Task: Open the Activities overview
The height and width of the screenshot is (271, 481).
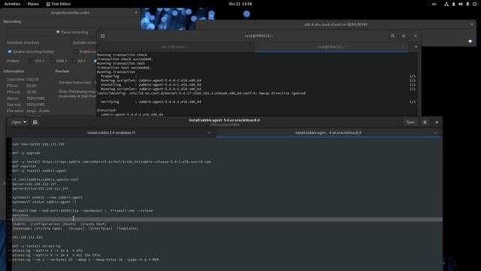Action: (12, 4)
